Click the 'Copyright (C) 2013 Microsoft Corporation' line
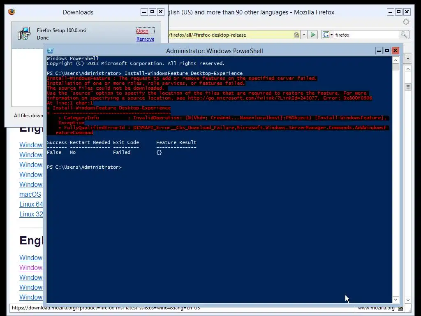 (136, 63)
